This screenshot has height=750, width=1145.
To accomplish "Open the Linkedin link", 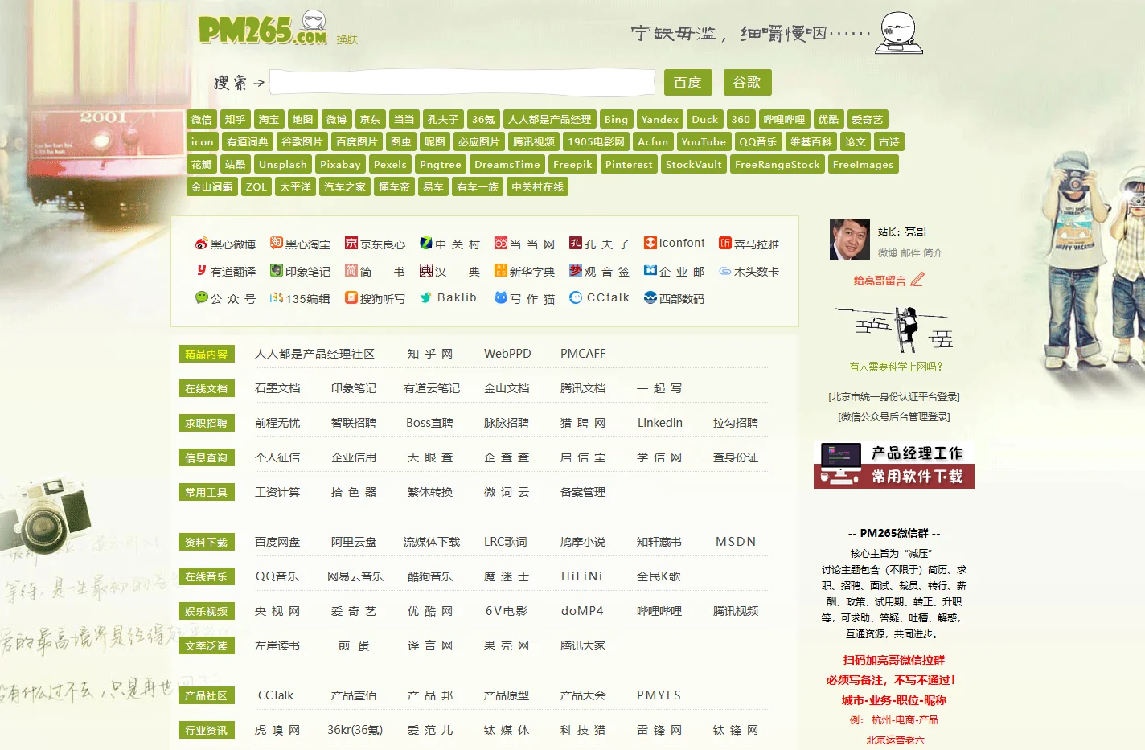I will coord(660,423).
